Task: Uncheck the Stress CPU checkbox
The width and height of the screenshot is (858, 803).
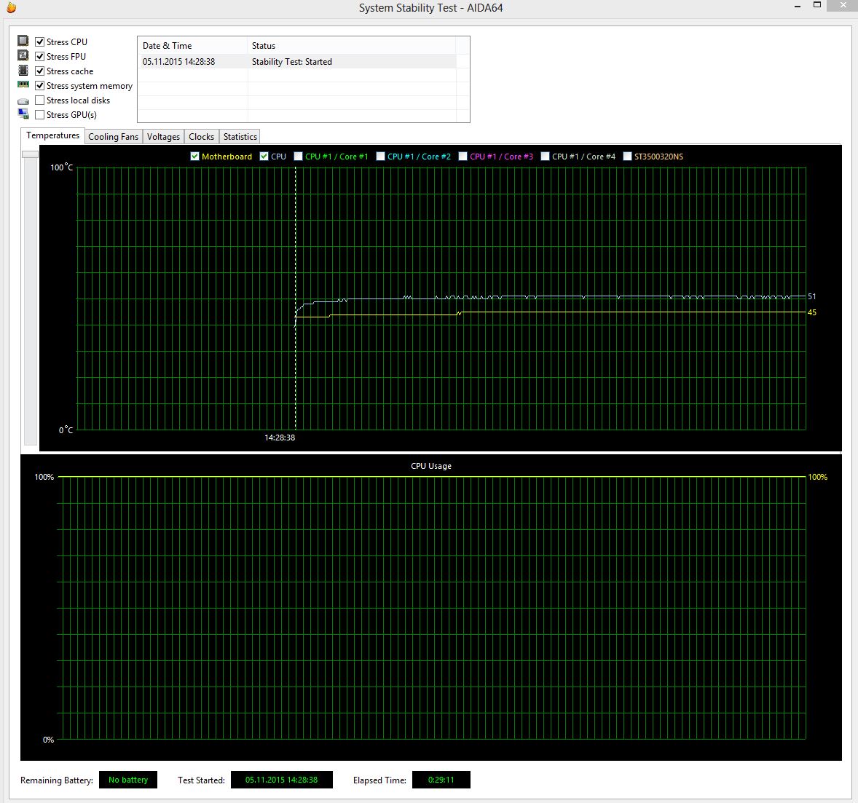Action: [x=39, y=41]
